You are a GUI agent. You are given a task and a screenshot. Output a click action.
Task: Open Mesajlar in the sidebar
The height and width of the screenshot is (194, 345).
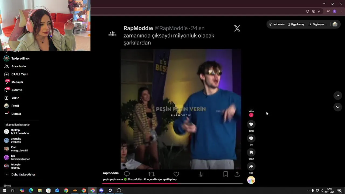point(14,82)
